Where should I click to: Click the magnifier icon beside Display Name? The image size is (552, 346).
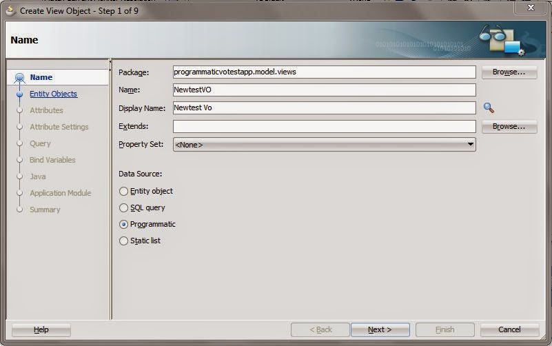pos(489,108)
